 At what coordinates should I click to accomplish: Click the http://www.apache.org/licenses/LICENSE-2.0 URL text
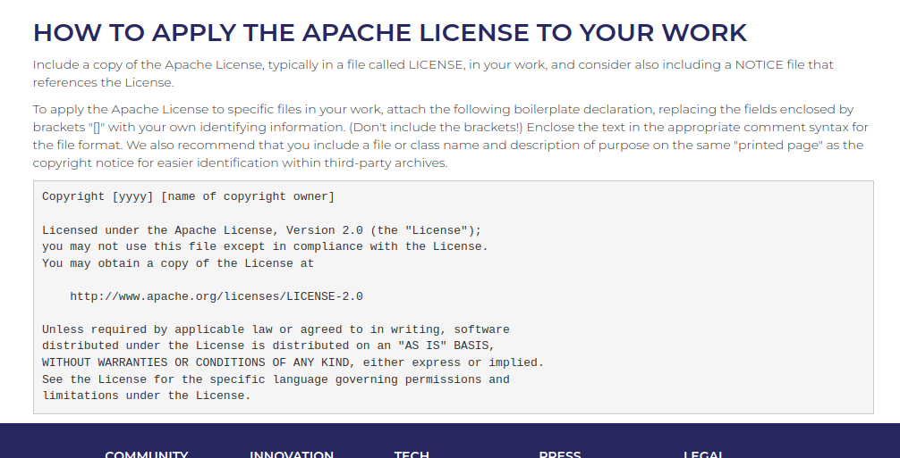coord(217,296)
